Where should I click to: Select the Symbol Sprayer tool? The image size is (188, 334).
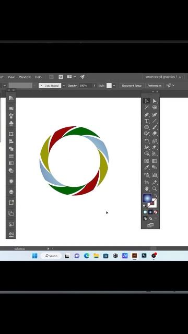pos(147,175)
